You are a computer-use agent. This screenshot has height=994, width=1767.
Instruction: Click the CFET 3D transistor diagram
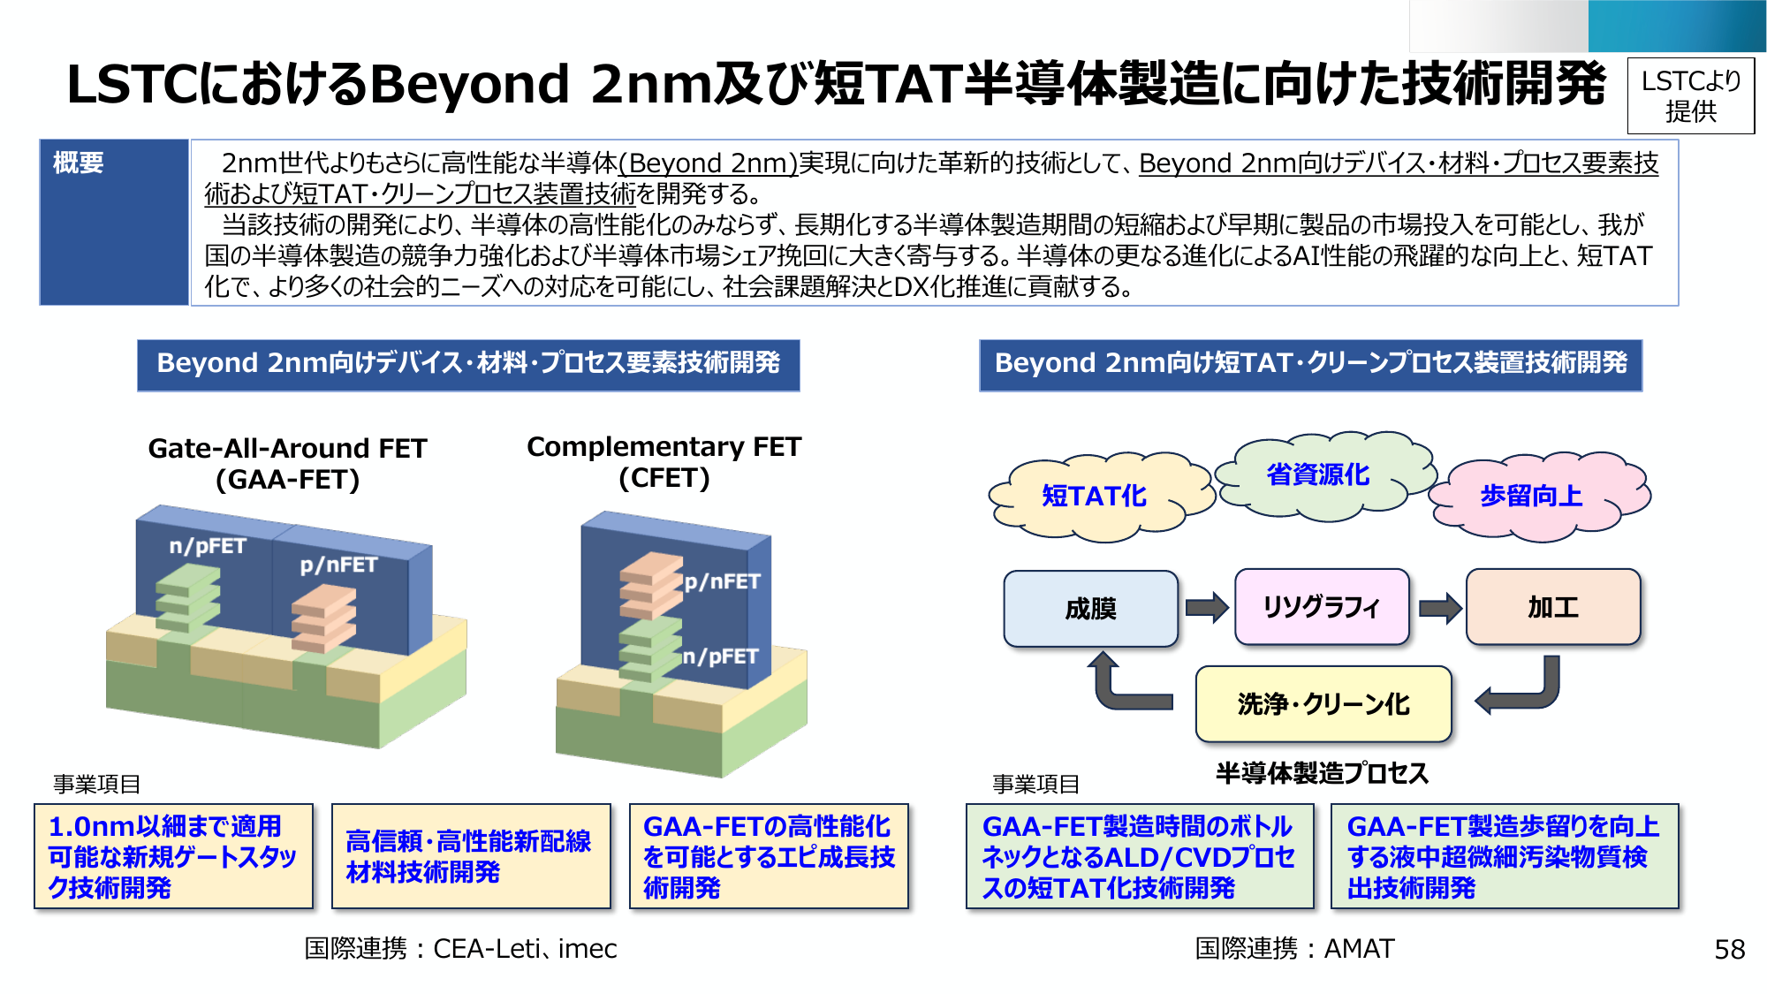[680, 645]
